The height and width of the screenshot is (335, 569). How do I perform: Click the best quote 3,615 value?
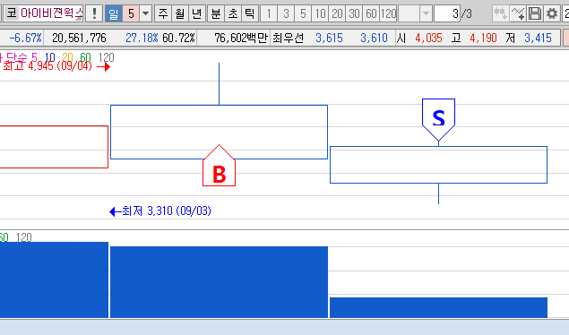click(x=329, y=38)
